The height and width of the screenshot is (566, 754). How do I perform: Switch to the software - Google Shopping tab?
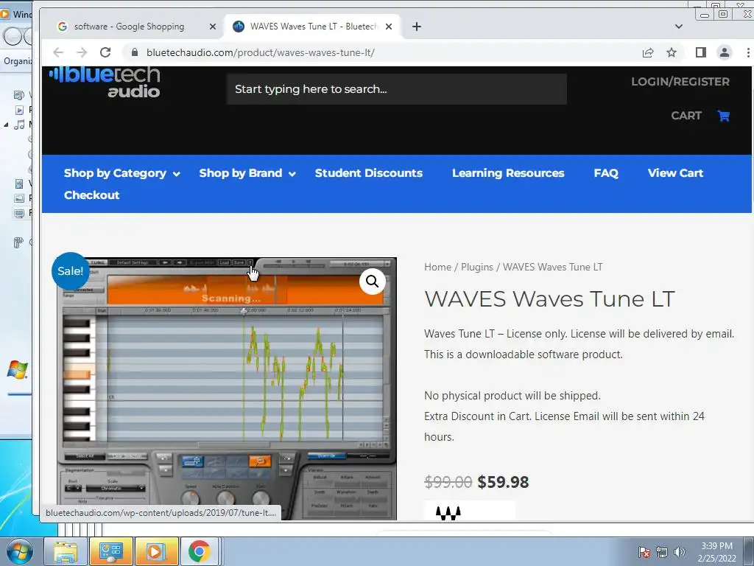[129, 27]
